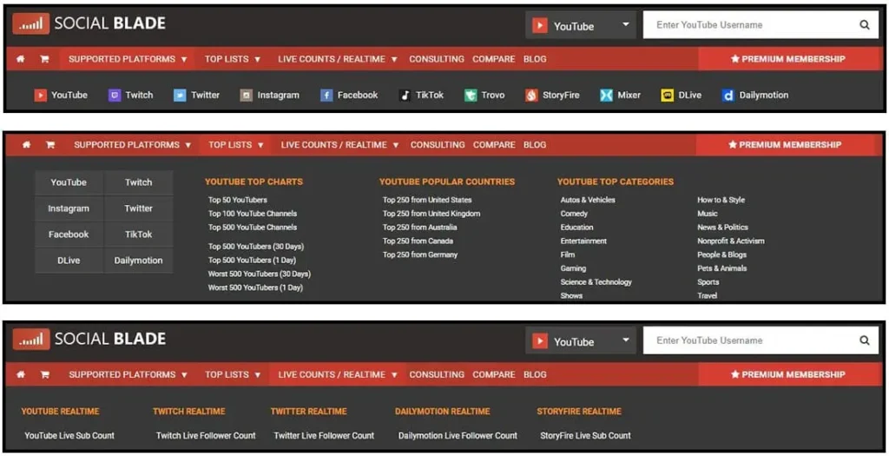Click the search magnifier above the platform icons row
Image resolution: width=889 pixels, height=456 pixels.
864,25
